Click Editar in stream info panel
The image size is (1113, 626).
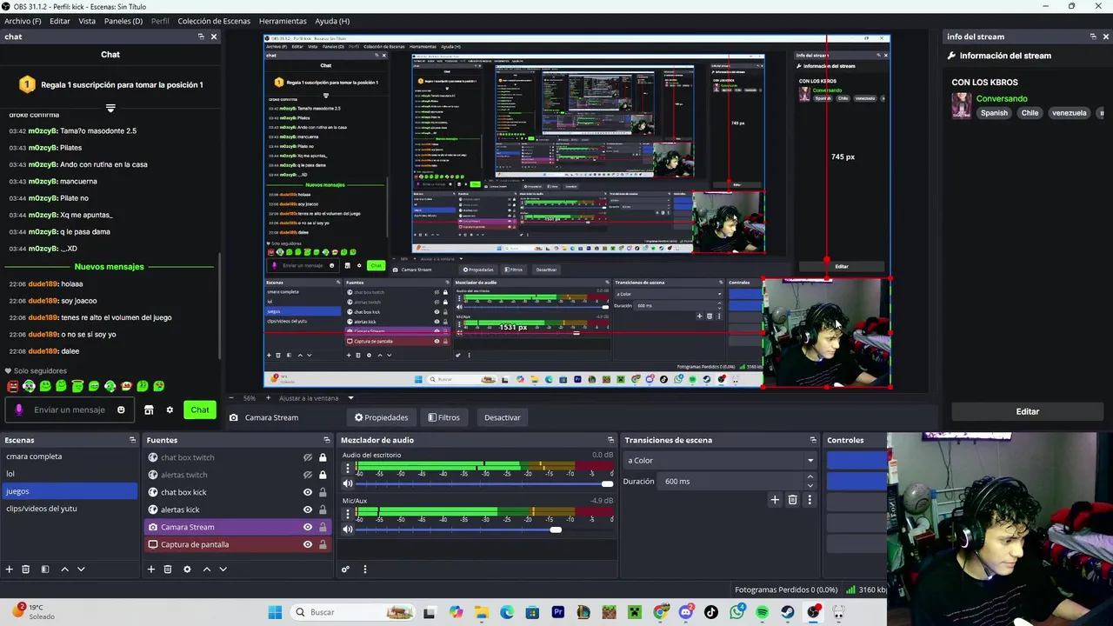click(x=1028, y=411)
